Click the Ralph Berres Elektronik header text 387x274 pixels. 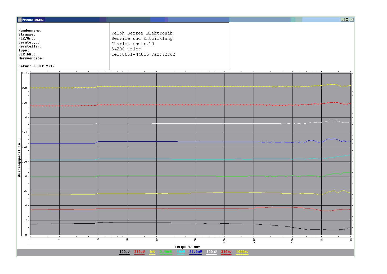(142, 33)
